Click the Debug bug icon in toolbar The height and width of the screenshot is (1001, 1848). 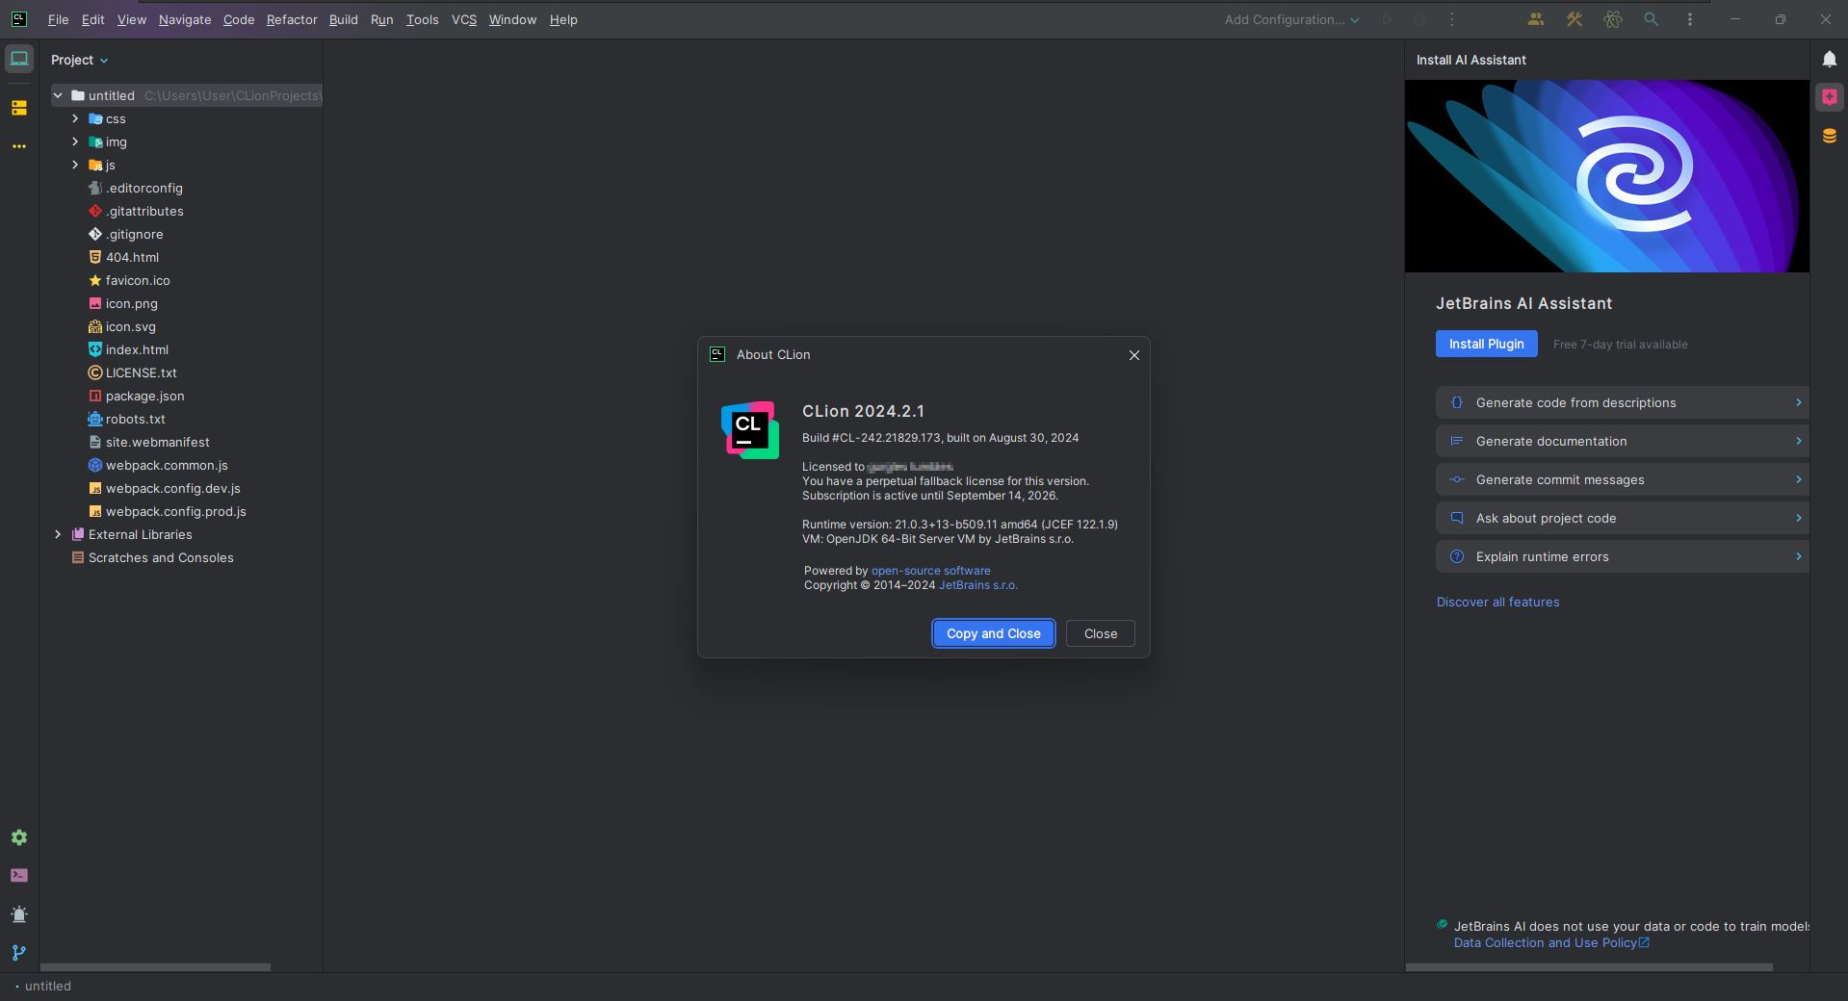point(1419,19)
